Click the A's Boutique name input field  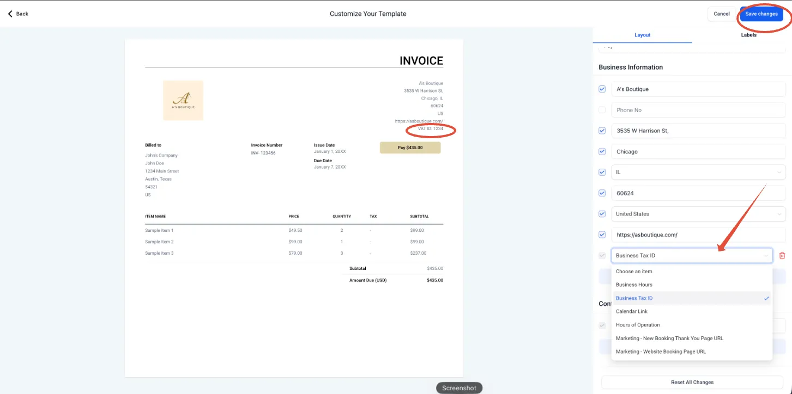tap(698, 89)
